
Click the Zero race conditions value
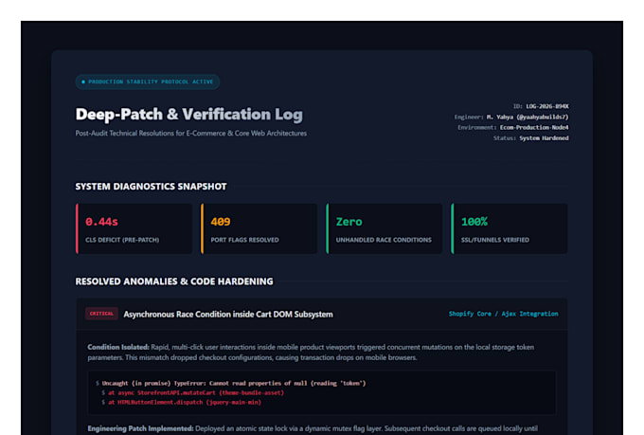[349, 222]
